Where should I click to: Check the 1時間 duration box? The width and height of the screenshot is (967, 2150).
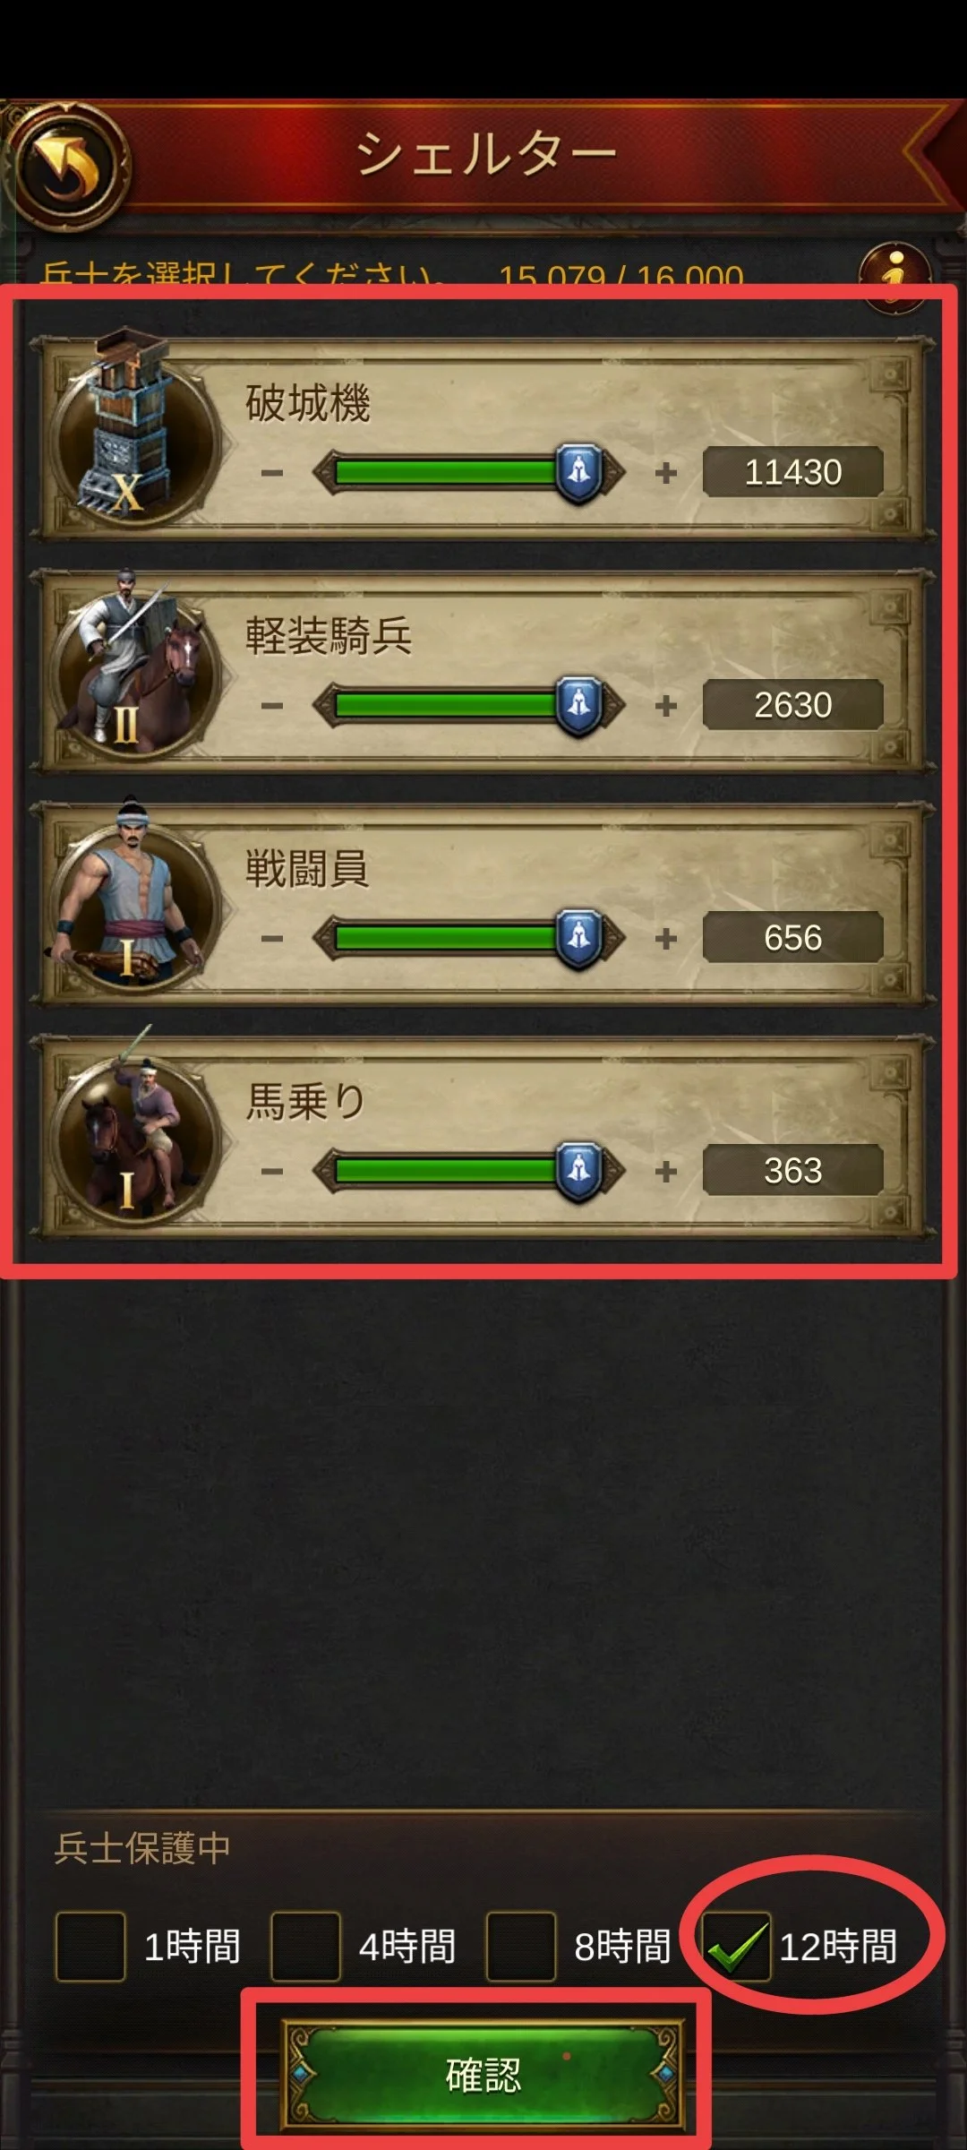click(x=90, y=1946)
